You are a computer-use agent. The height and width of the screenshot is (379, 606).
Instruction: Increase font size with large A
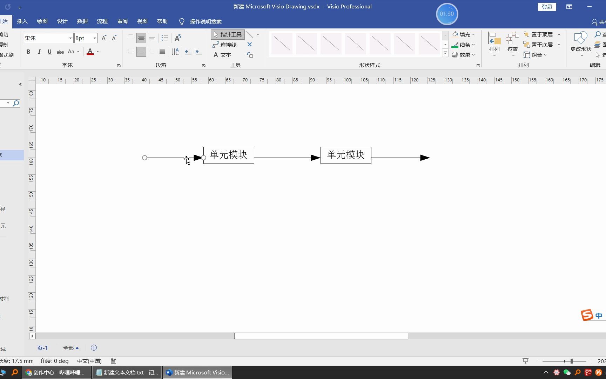(104, 38)
